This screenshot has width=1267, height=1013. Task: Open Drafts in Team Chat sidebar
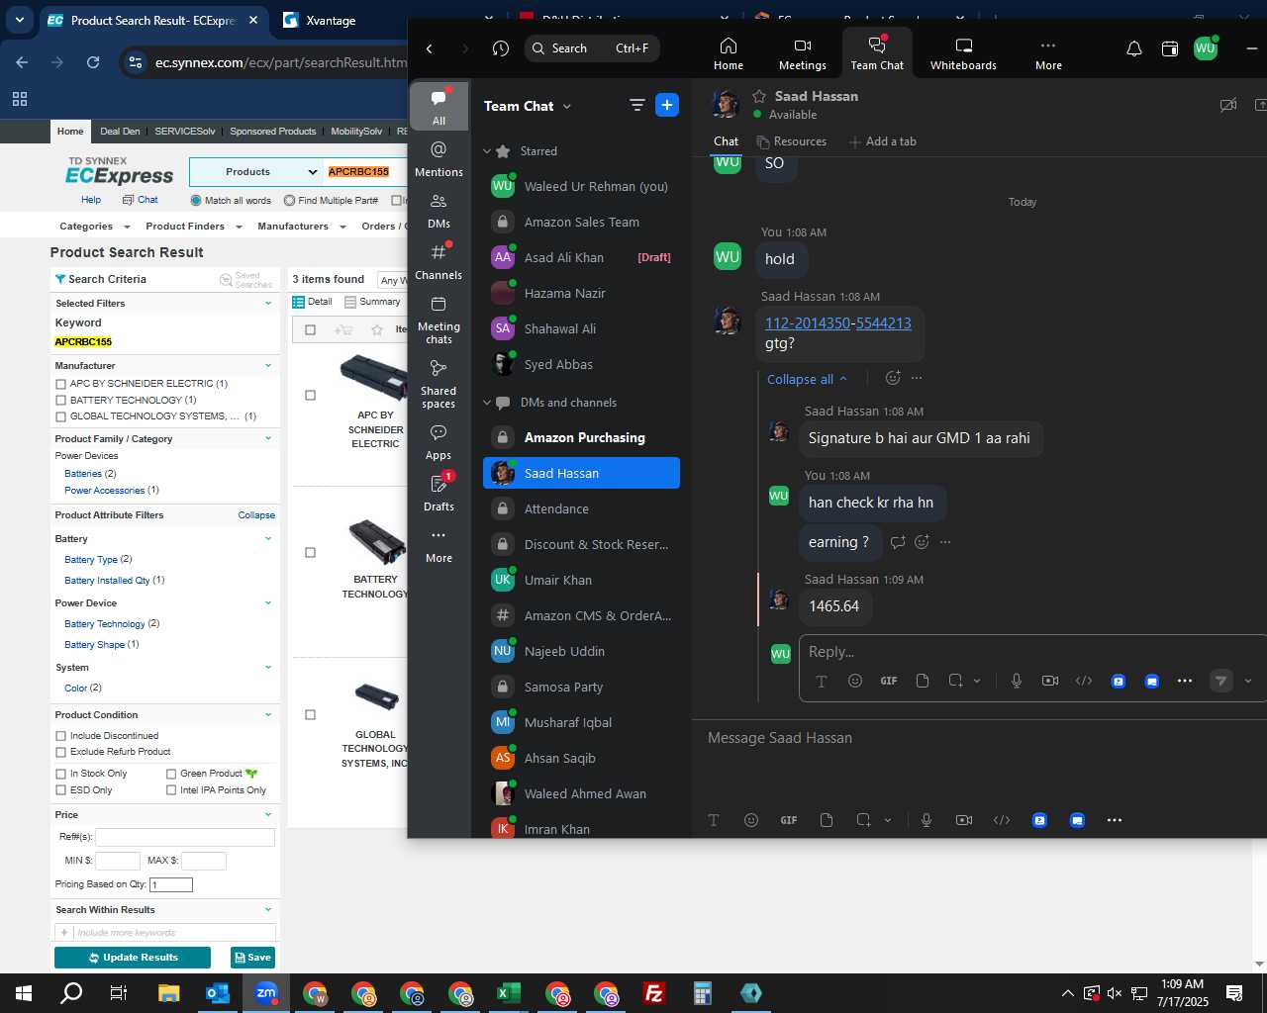pyautogui.click(x=439, y=494)
